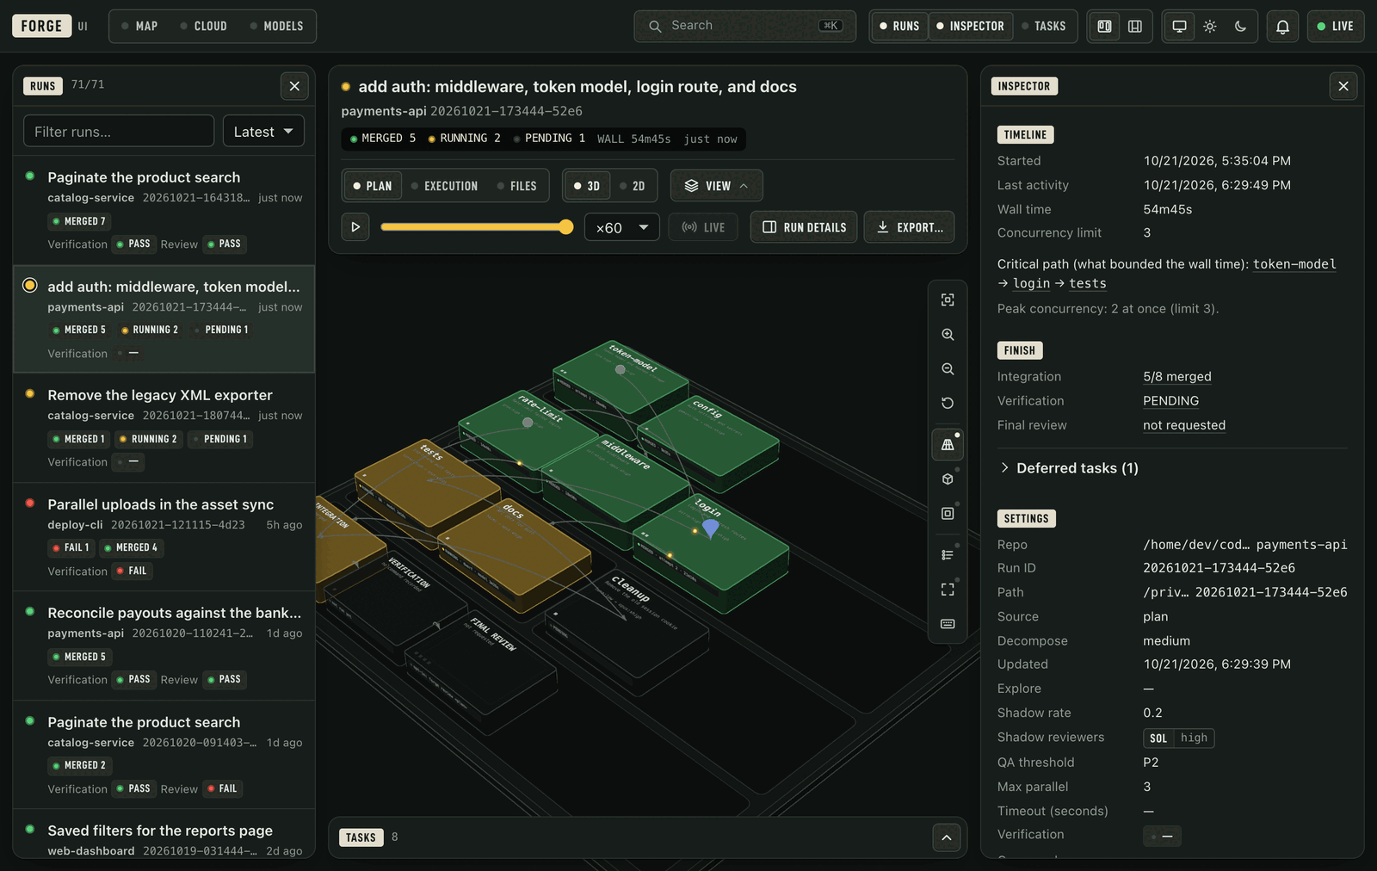The height and width of the screenshot is (871, 1377).
Task: Click the EXPORT... button
Action: 909,227
